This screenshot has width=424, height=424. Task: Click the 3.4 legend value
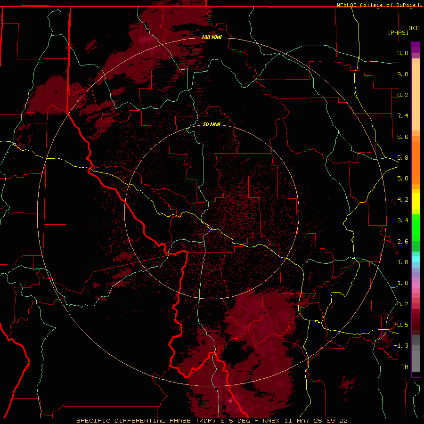click(403, 220)
